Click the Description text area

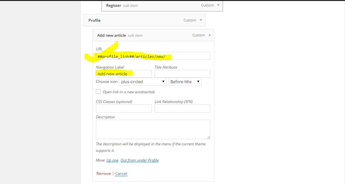(153, 129)
